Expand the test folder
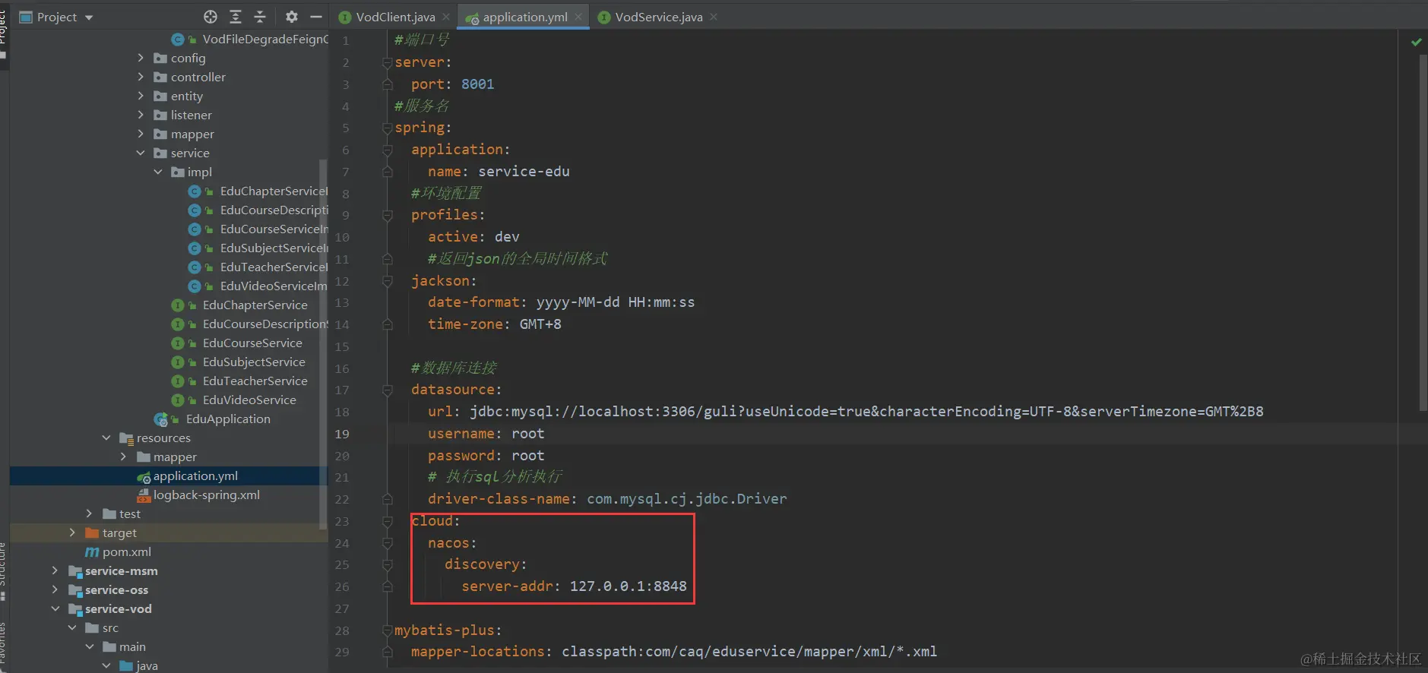Screen dimensions: 1428x673 [89, 513]
